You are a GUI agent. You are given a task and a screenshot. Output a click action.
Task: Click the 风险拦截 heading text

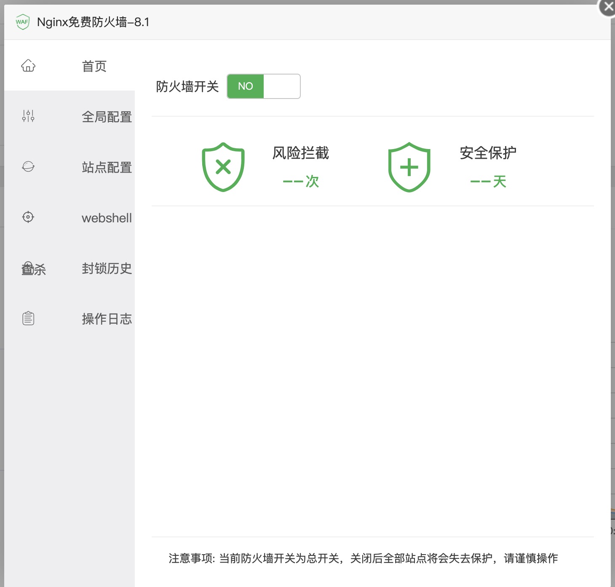pyautogui.click(x=301, y=153)
